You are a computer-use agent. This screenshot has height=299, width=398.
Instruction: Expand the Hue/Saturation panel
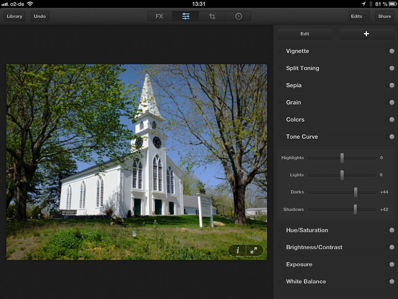tap(307, 230)
